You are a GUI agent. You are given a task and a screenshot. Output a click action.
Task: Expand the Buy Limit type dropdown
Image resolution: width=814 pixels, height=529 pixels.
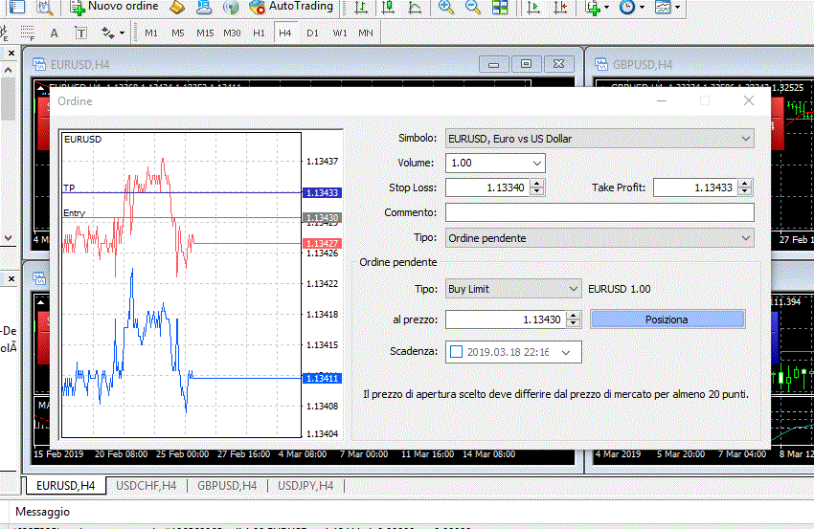(512, 289)
